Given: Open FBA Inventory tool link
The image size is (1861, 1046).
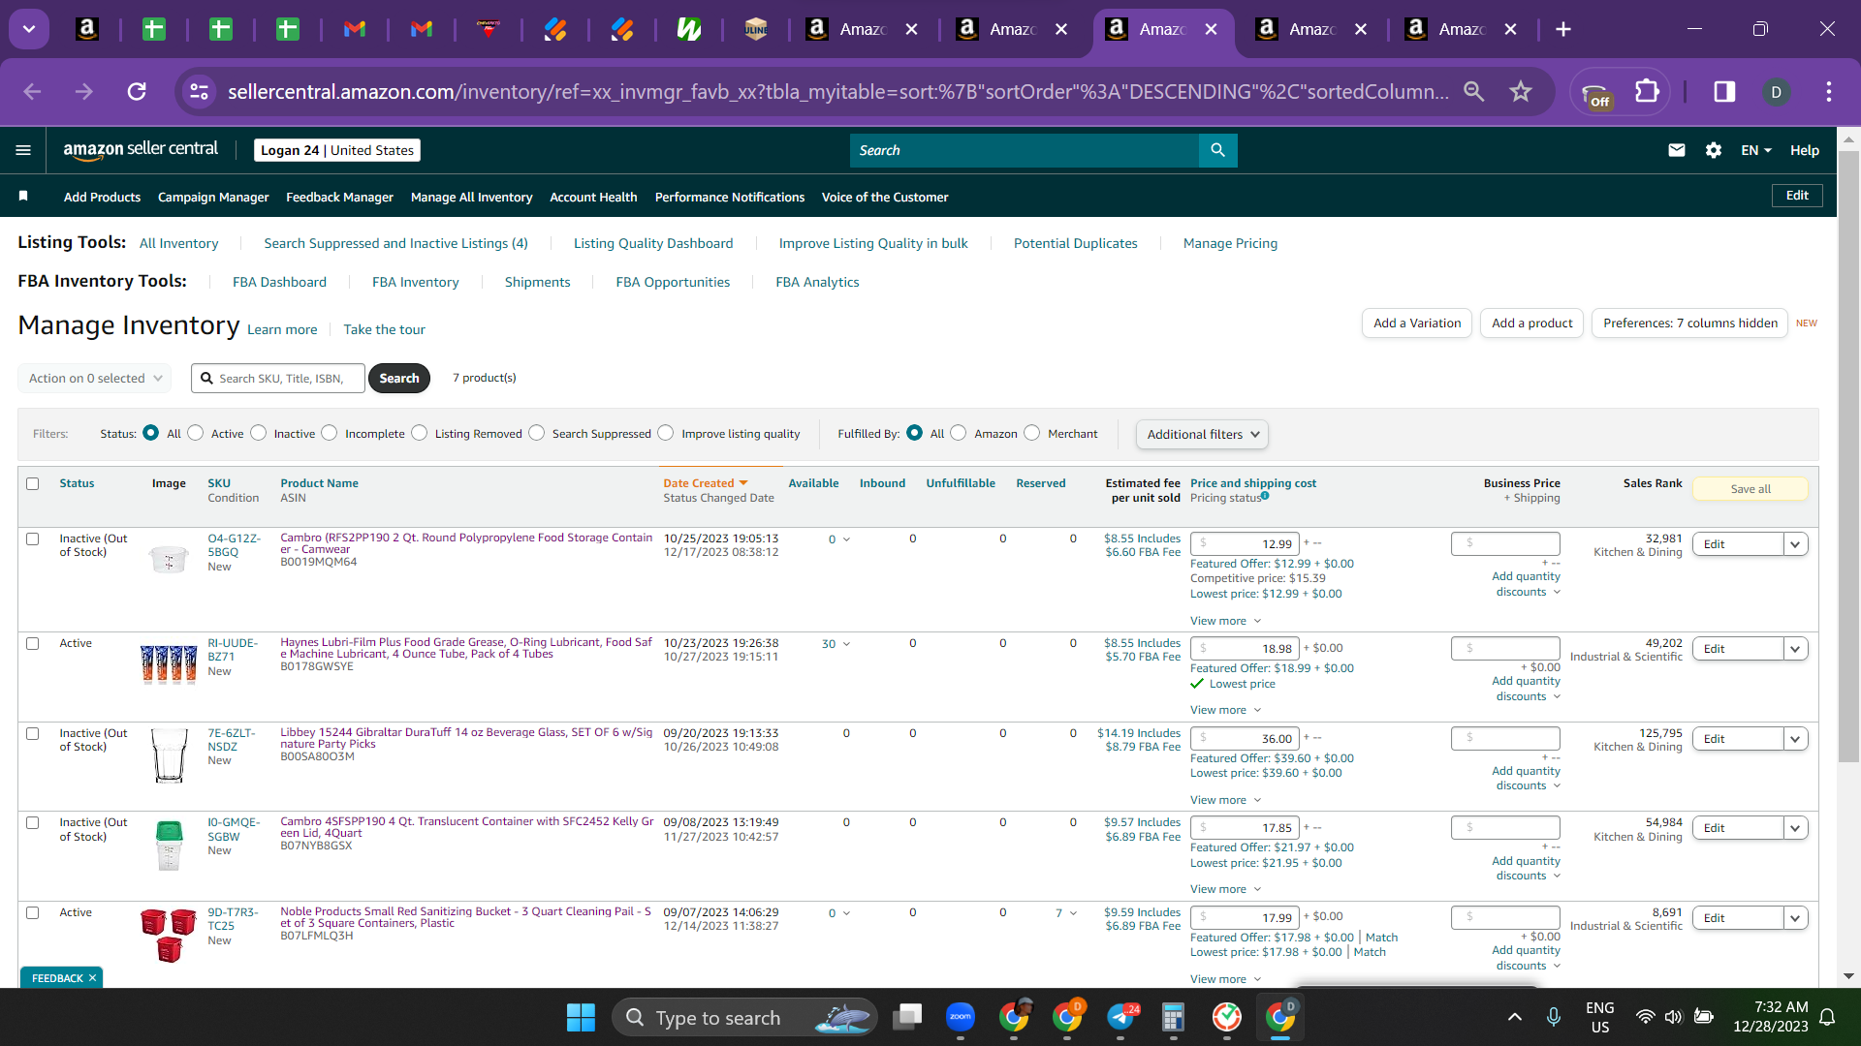Looking at the screenshot, I should click(x=415, y=282).
